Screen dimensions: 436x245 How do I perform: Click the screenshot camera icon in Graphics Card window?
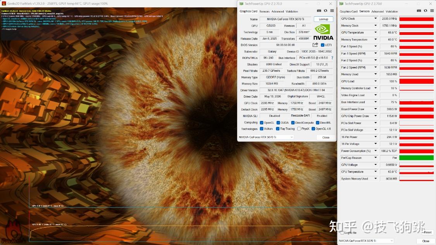pos(319,11)
